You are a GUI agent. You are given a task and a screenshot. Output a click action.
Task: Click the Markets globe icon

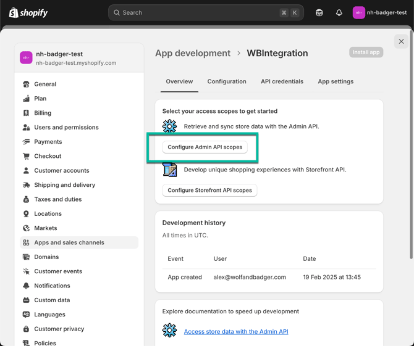tap(26, 228)
